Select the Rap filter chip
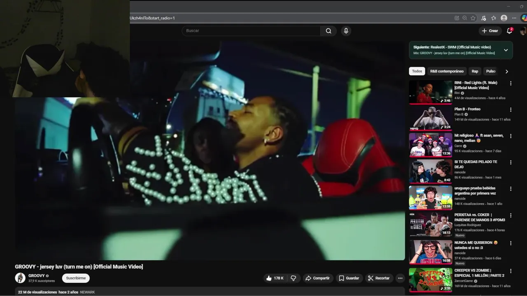527x296 pixels. [475, 71]
